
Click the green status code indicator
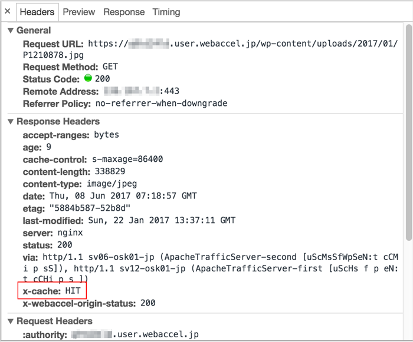point(88,79)
